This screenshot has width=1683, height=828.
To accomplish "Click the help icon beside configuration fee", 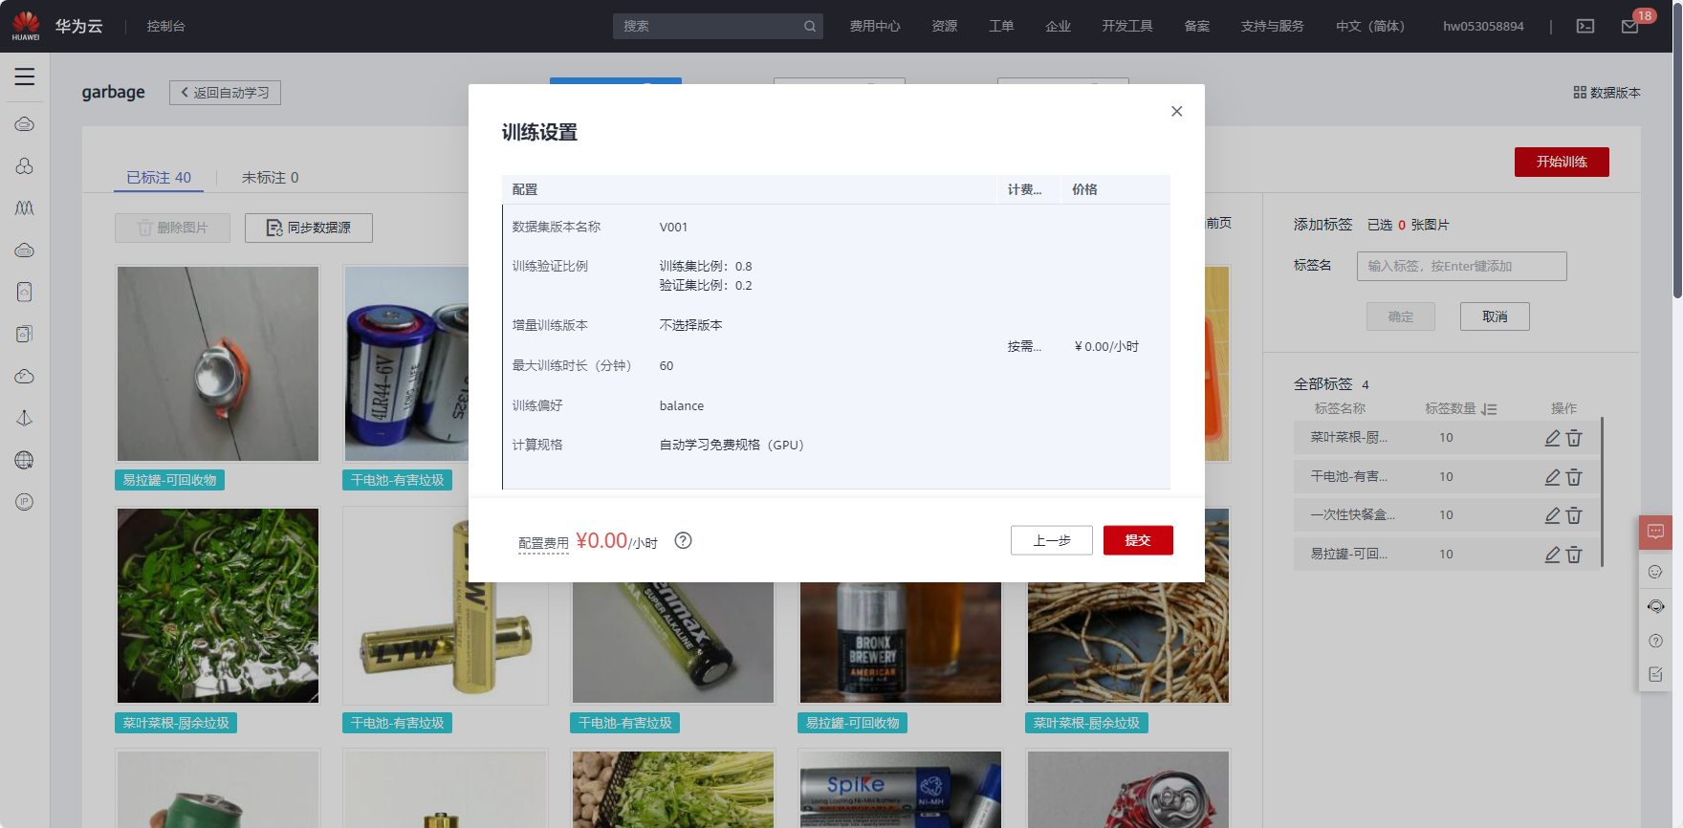I will click(683, 540).
